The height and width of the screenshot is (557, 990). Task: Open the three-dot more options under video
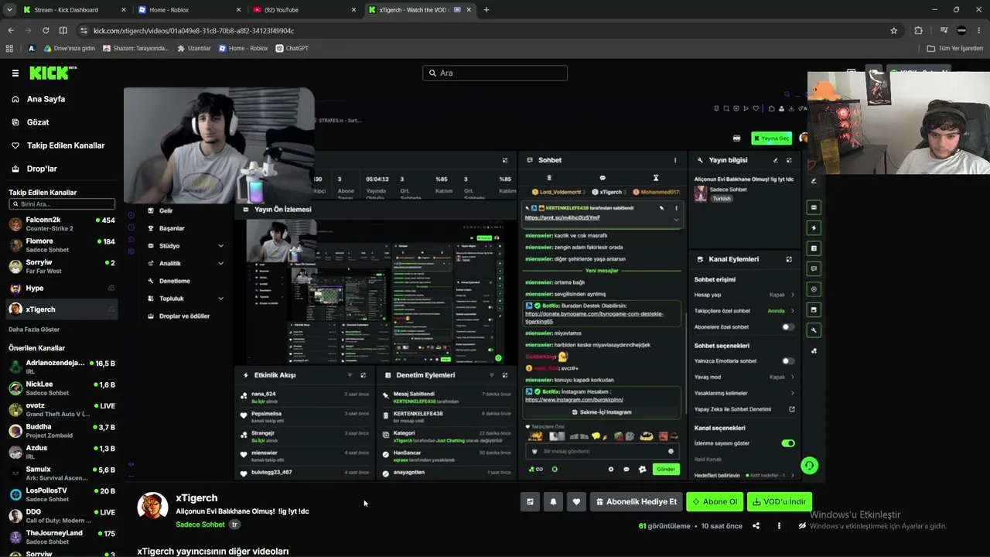point(779,526)
